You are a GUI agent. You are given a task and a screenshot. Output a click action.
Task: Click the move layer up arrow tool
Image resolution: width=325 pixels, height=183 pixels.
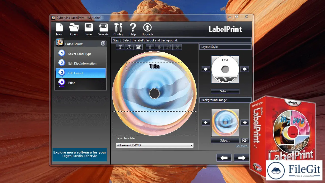[150, 47]
